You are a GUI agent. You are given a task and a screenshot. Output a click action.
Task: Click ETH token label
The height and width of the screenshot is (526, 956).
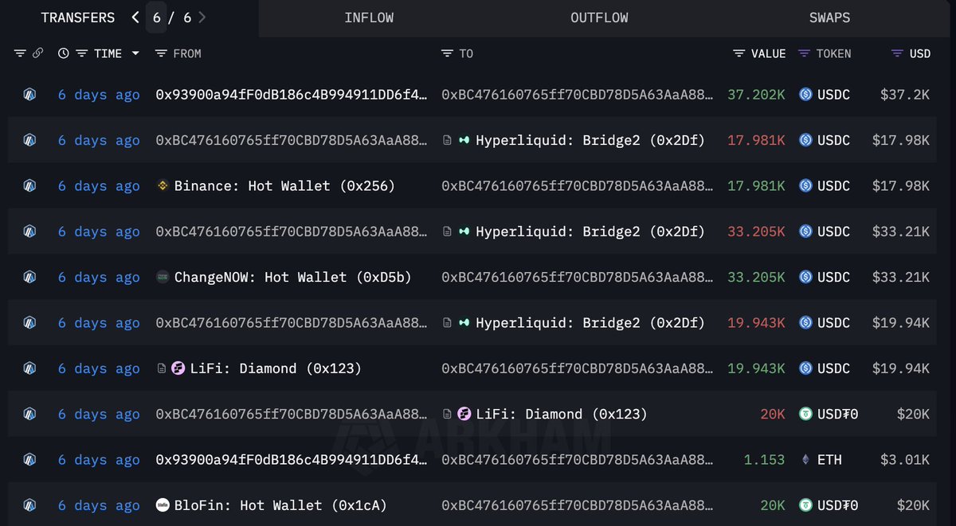pyautogui.click(x=829, y=460)
